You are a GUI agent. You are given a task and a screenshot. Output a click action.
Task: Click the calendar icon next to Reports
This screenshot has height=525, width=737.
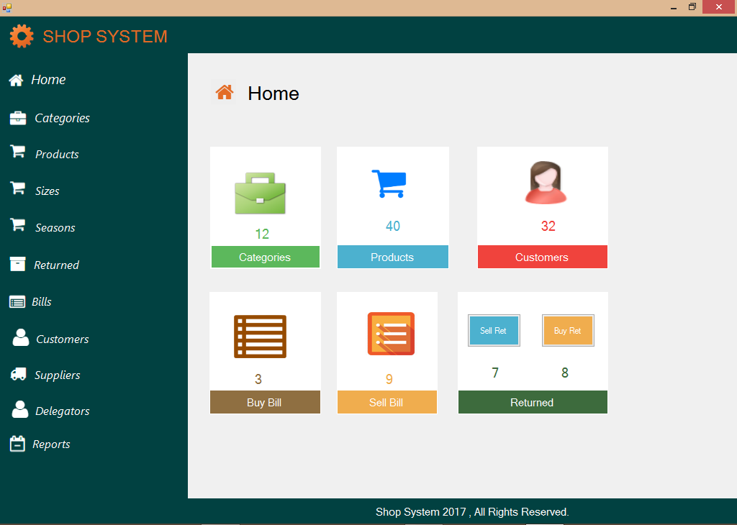[17, 444]
